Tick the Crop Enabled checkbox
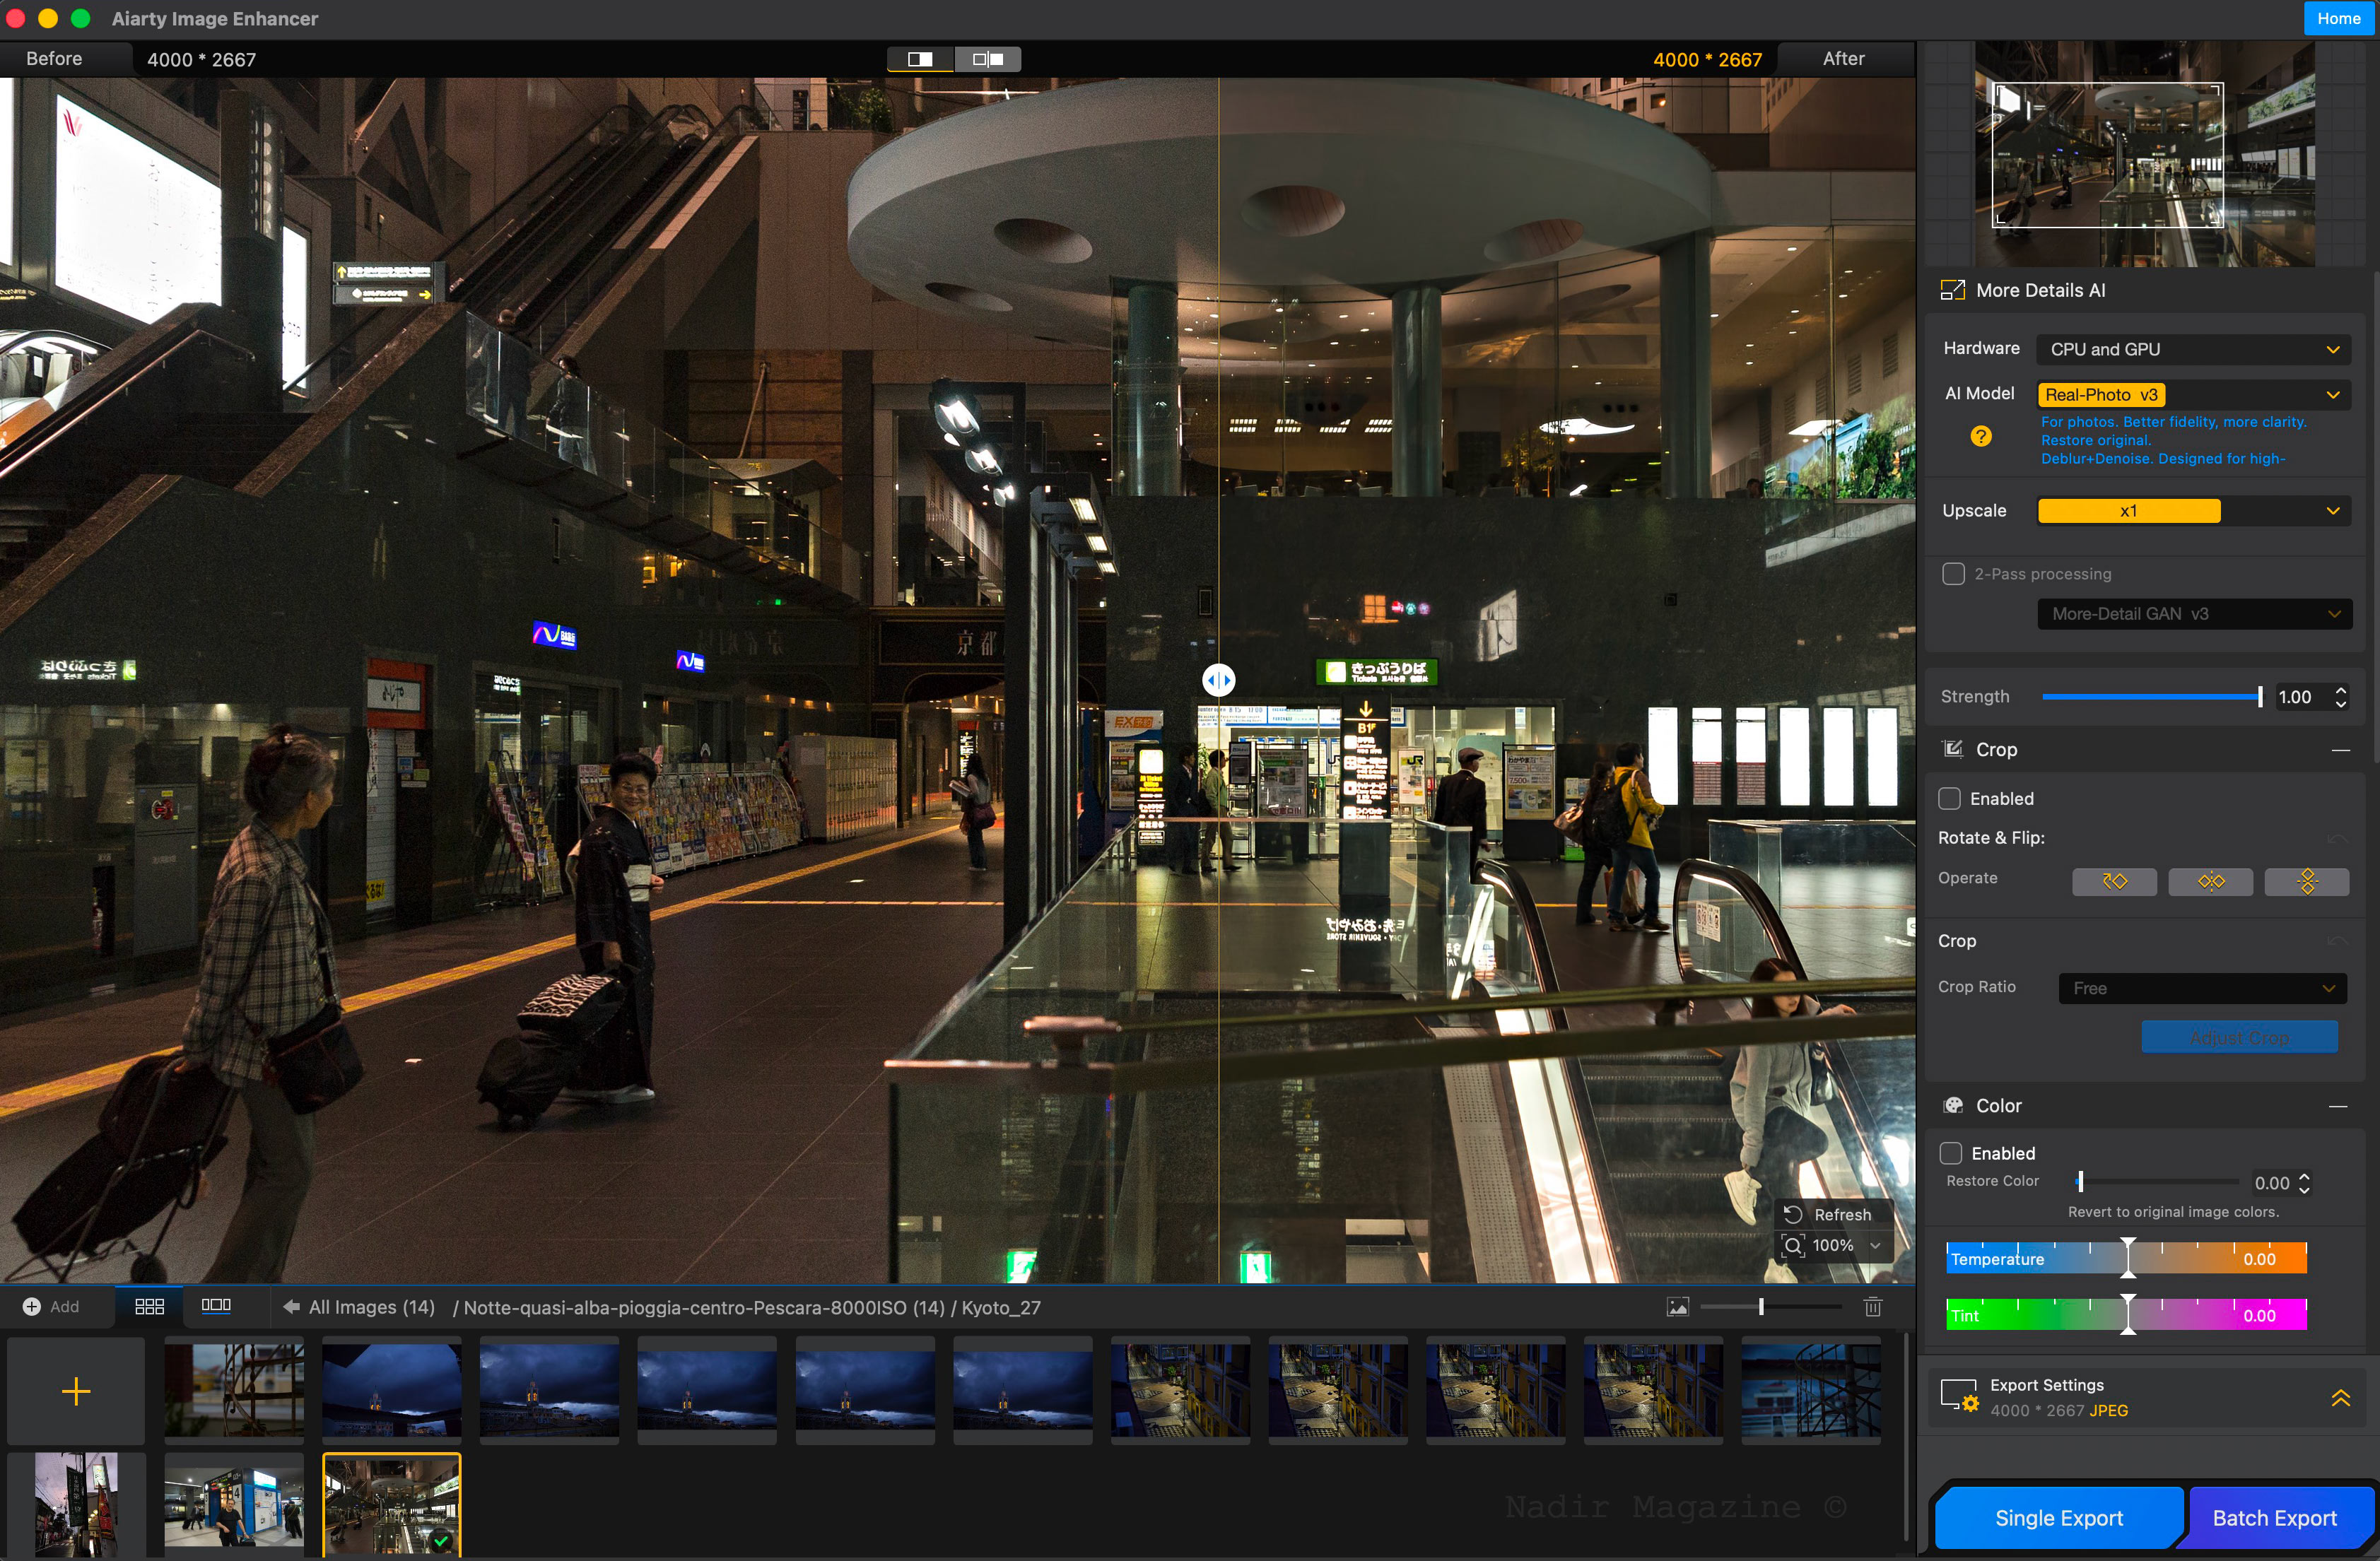This screenshot has width=2380, height=1561. (1949, 798)
